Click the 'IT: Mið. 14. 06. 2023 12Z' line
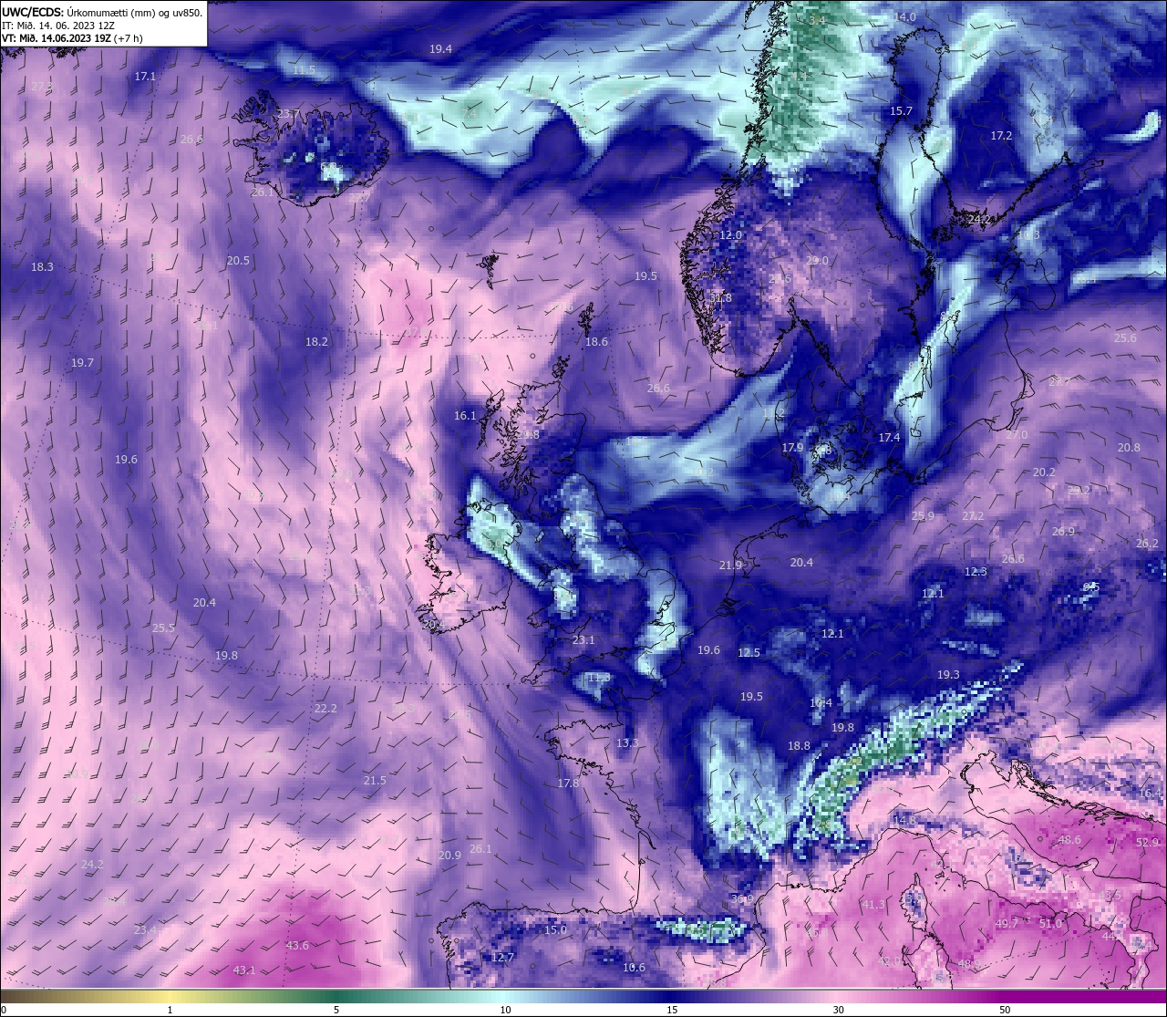This screenshot has width=1167, height=1017. pyautogui.click(x=57, y=26)
